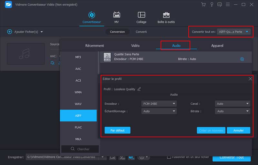Image resolution: width=258 pixels, height=165 pixels.
Task: Close the Éditer le profil dialog
Action: 250,79
